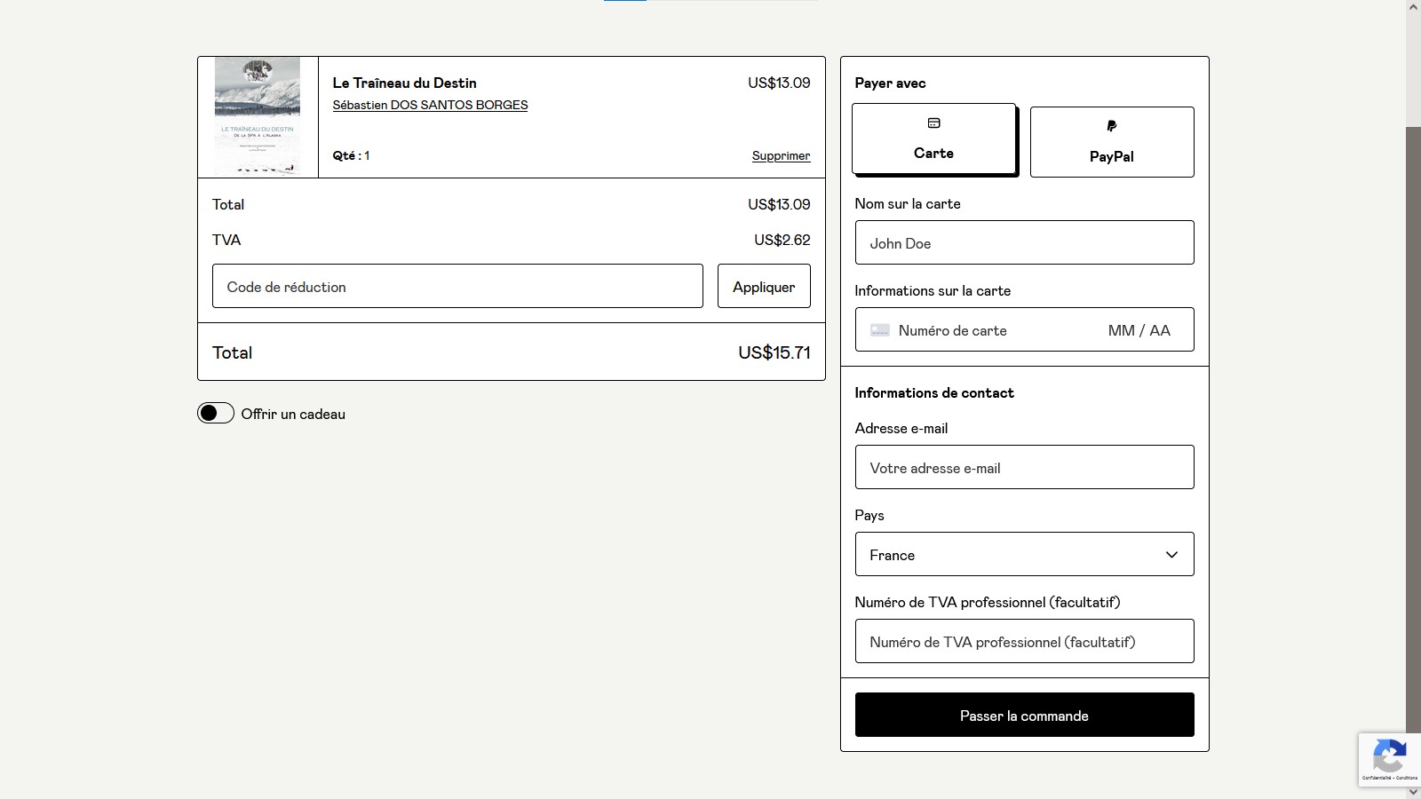The image size is (1421, 799).
Task: Click the card brand icon in card field
Action: pyautogui.click(x=879, y=330)
